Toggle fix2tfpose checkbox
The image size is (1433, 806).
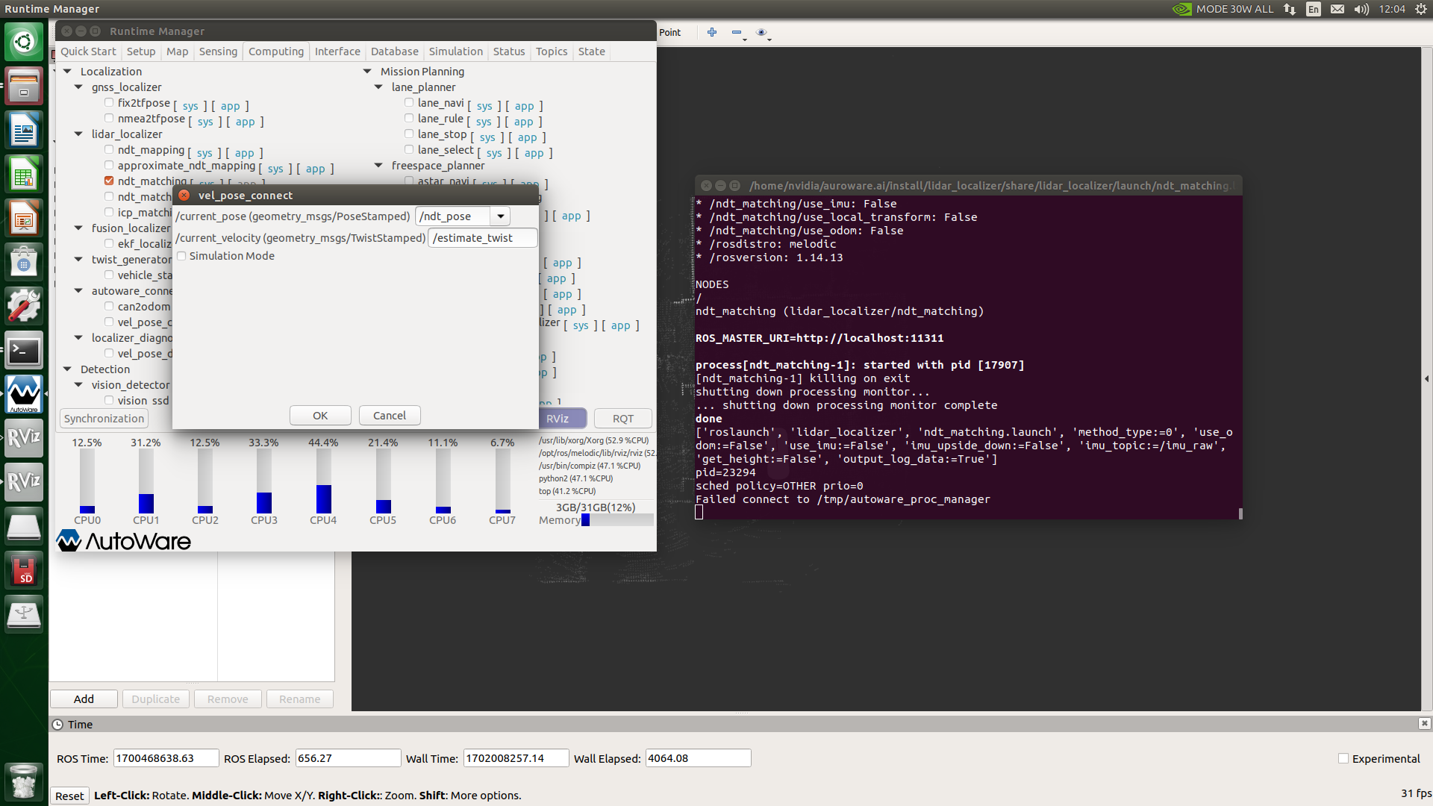pyautogui.click(x=109, y=103)
